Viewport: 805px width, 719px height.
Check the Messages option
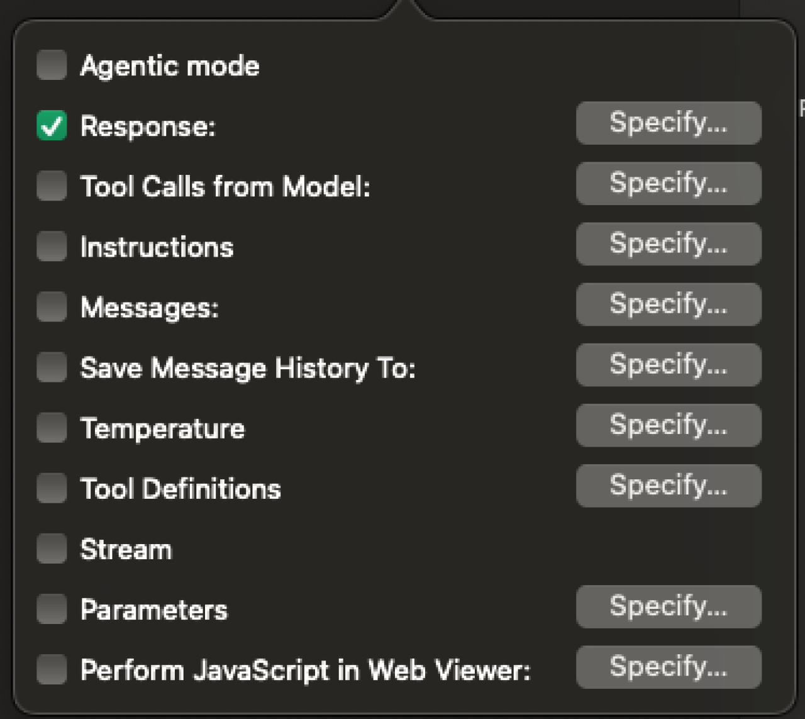coord(52,307)
